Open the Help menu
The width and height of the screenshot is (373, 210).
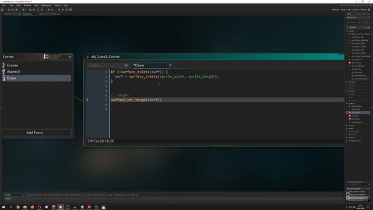pyautogui.click(x=66, y=5)
